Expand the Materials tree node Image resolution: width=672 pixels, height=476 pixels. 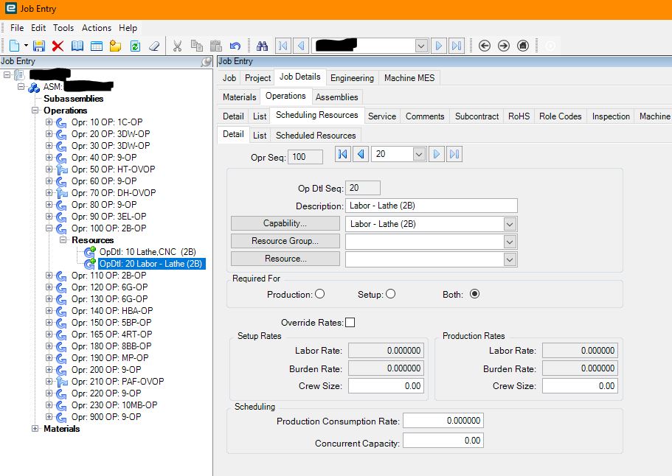(35, 429)
